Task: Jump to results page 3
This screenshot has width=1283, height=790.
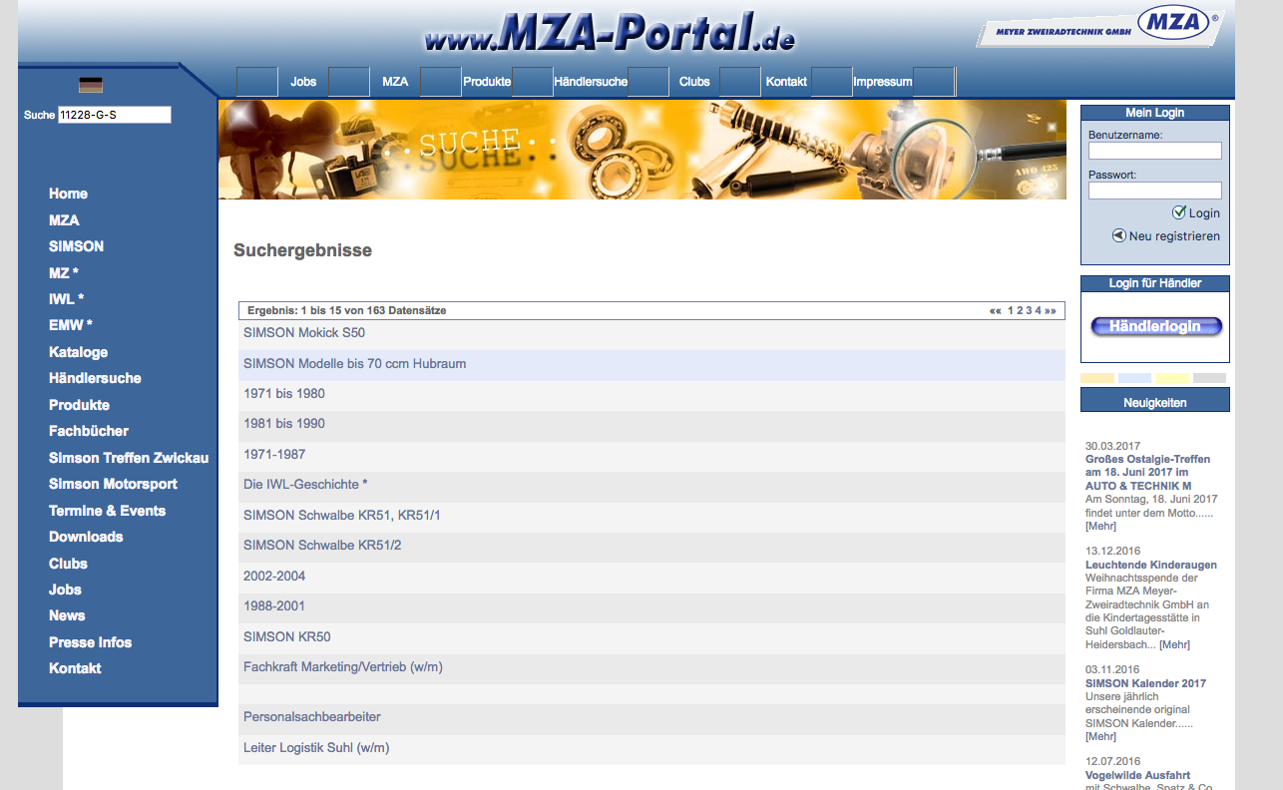Action: (x=1029, y=311)
